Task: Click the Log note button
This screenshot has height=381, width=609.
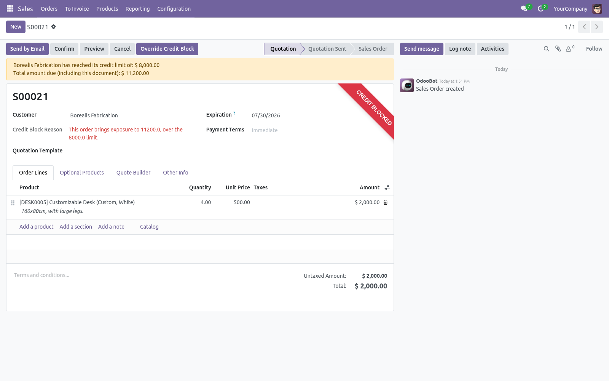Action: click(x=460, y=49)
